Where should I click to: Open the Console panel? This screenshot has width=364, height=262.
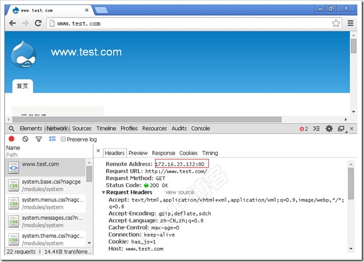(201, 129)
